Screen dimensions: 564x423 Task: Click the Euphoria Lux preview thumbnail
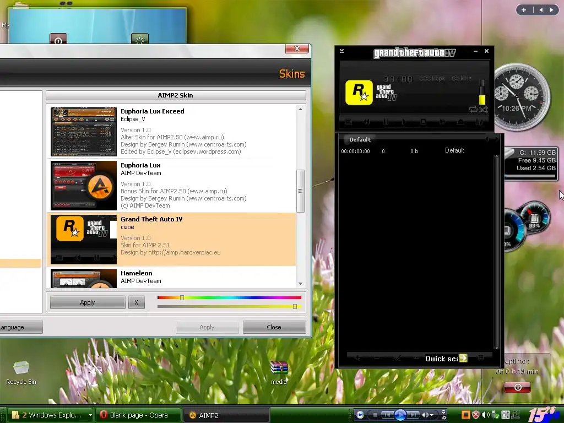(x=84, y=185)
